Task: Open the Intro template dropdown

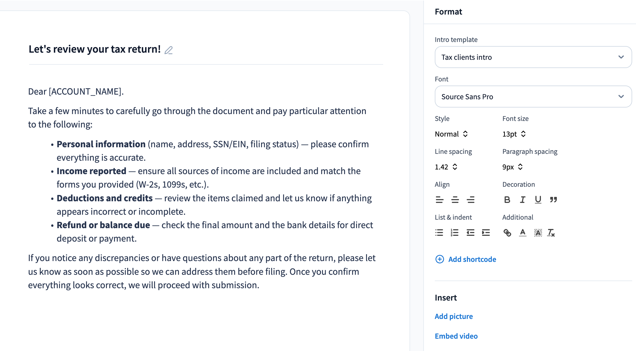Action: click(x=533, y=57)
